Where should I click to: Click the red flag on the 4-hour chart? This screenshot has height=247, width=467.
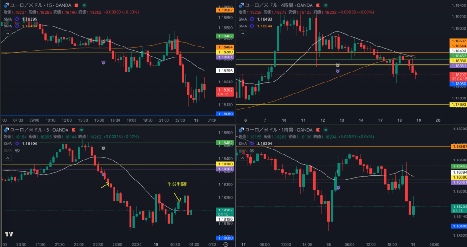click(x=317, y=5)
